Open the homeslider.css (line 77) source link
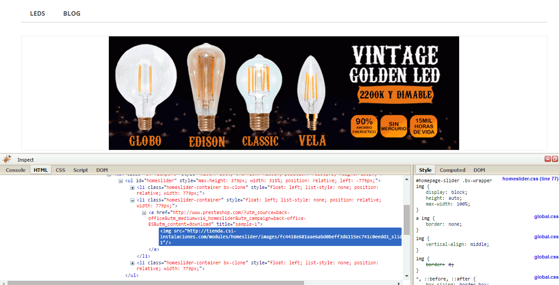 (530, 179)
